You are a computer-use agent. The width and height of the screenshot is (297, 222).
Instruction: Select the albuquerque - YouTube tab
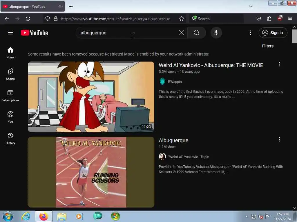pos(32,6)
